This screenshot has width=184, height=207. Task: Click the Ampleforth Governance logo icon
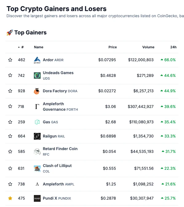click(37, 106)
